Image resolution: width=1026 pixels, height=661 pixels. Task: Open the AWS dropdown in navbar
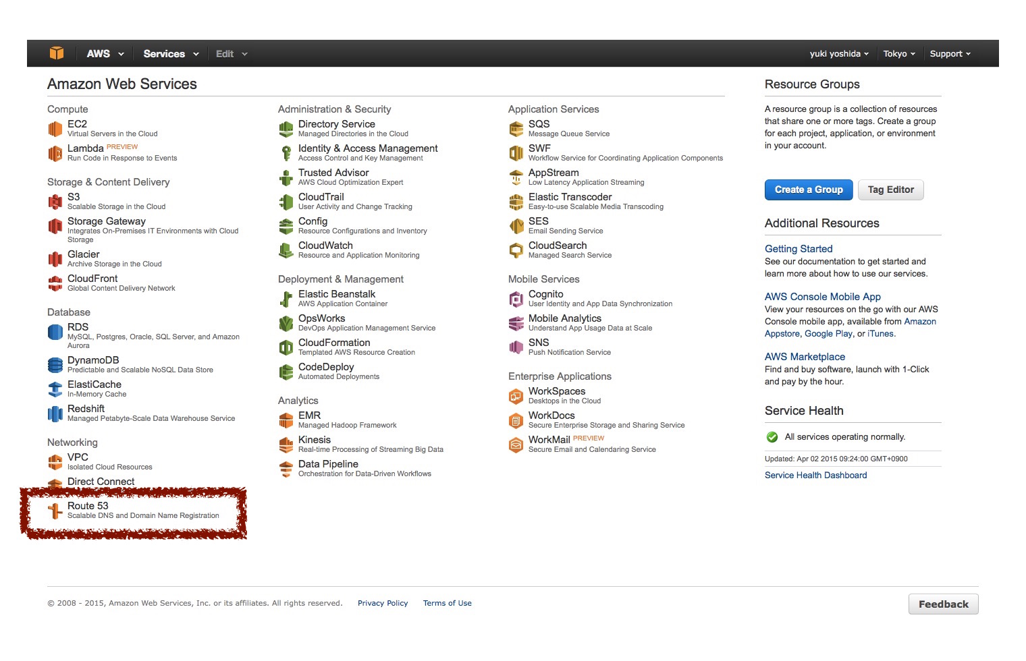click(105, 53)
